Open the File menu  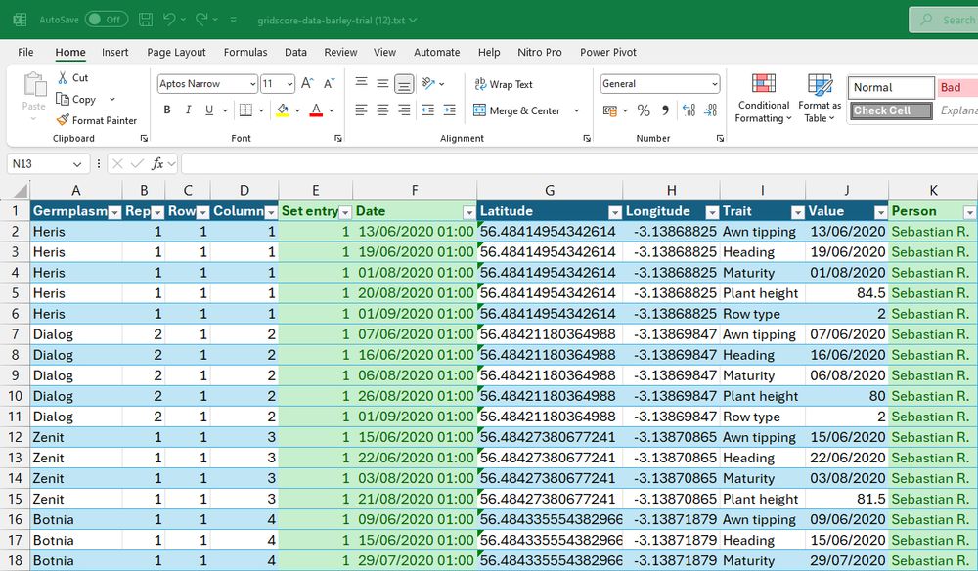pos(25,53)
